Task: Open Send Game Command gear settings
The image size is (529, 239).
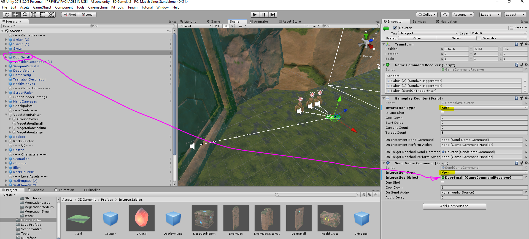Action: coord(526,163)
